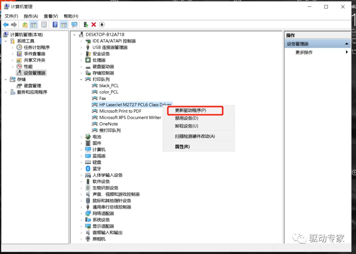This screenshot has height=254, width=356.
Task: Choose 卸载设备(U) from the context menu
Action: [x=187, y=126]
